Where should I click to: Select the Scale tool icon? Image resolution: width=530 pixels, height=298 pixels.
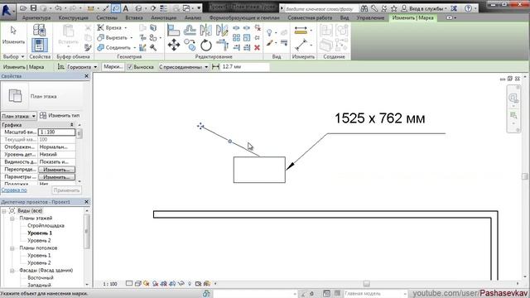pyautogui.click(x=247, y=37)
